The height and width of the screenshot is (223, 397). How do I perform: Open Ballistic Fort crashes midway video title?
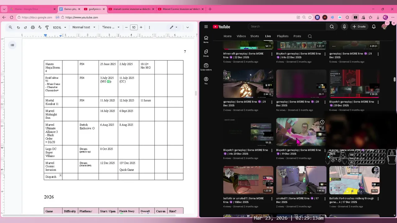point(352,200)
